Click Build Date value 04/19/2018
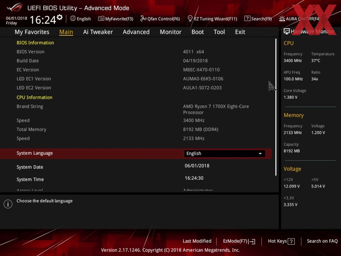Screen dimensions: 341x256 click(195, 61)
